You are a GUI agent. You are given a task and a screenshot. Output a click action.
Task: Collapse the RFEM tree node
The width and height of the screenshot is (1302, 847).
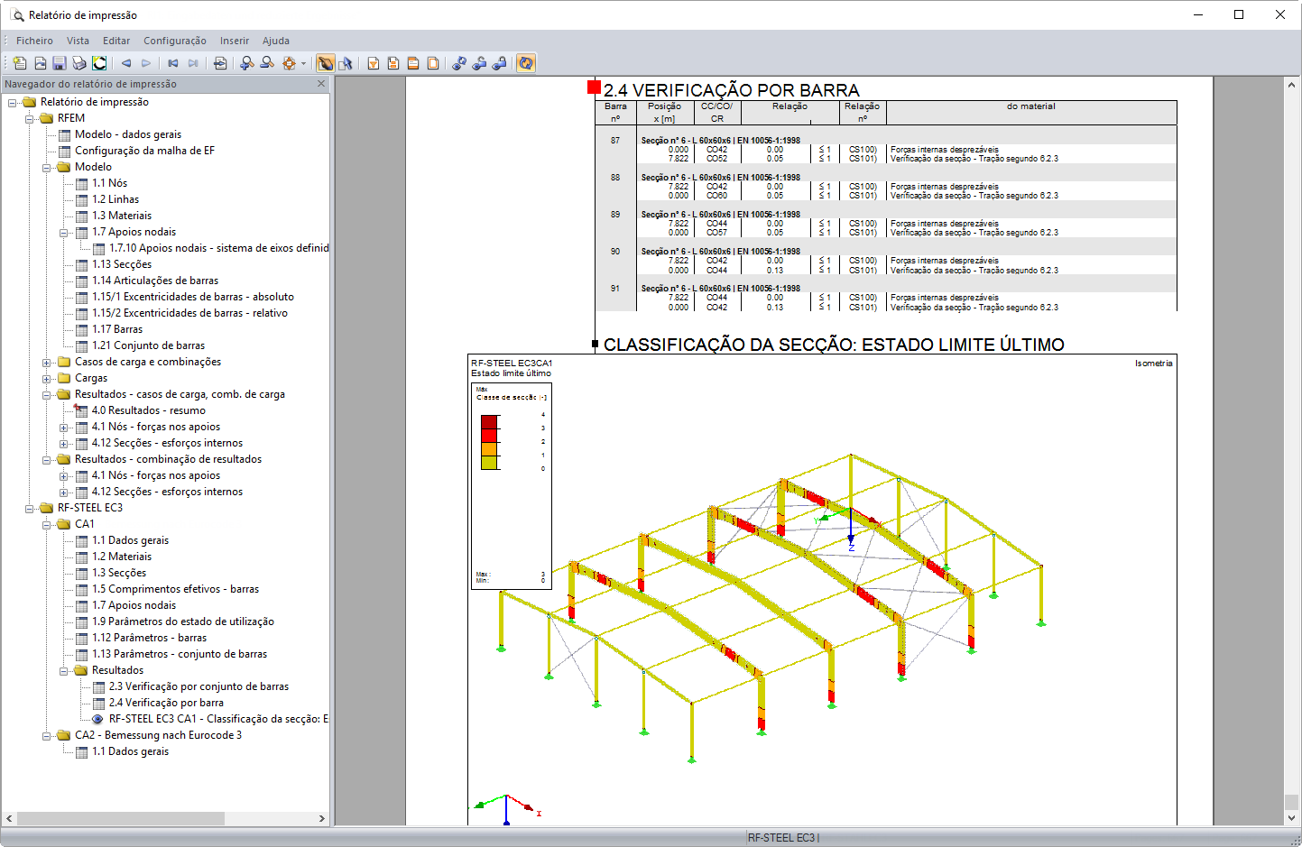click(x=30, y=118)
